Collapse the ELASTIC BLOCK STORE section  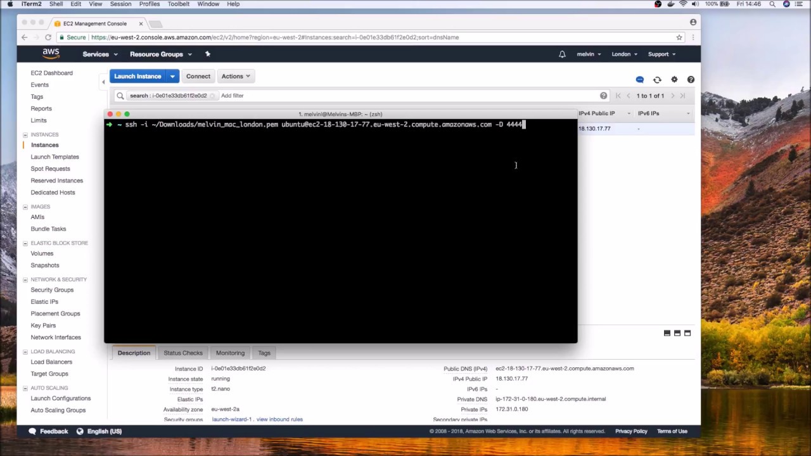(x=25, y=243)
